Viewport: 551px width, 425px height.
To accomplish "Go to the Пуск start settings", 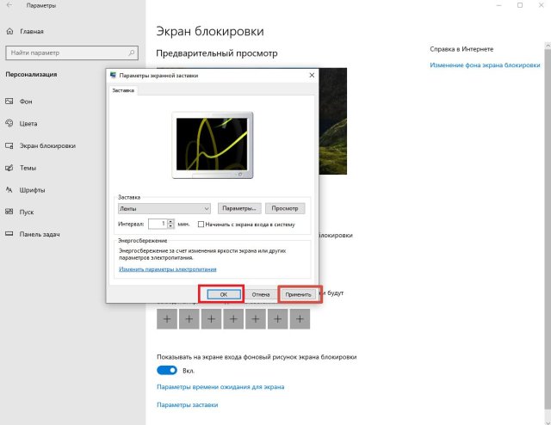I will coord(27,212).
